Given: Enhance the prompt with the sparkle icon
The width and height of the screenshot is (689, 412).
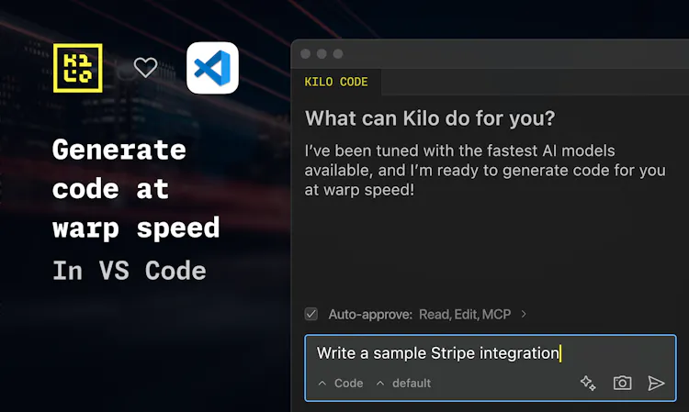Looking at the screenshot, I should [x=588, y=383].
